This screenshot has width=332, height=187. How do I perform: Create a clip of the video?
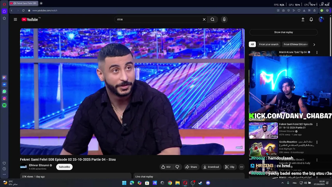tap(230, 167)
